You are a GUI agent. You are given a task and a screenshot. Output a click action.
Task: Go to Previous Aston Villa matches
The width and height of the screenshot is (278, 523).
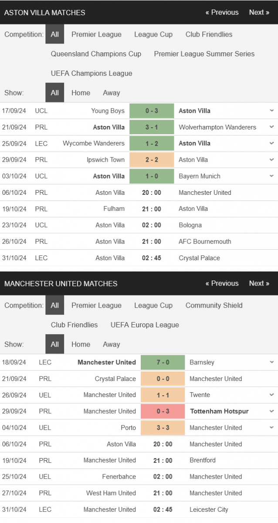pos(222,12)
